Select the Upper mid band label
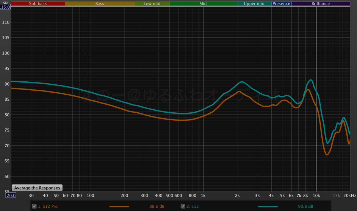Image resolution: width=357 pixels, height=211 pixels. pyautogui.click(x=254, y=4)
